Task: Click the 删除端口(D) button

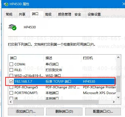Action: pos(64,112)
